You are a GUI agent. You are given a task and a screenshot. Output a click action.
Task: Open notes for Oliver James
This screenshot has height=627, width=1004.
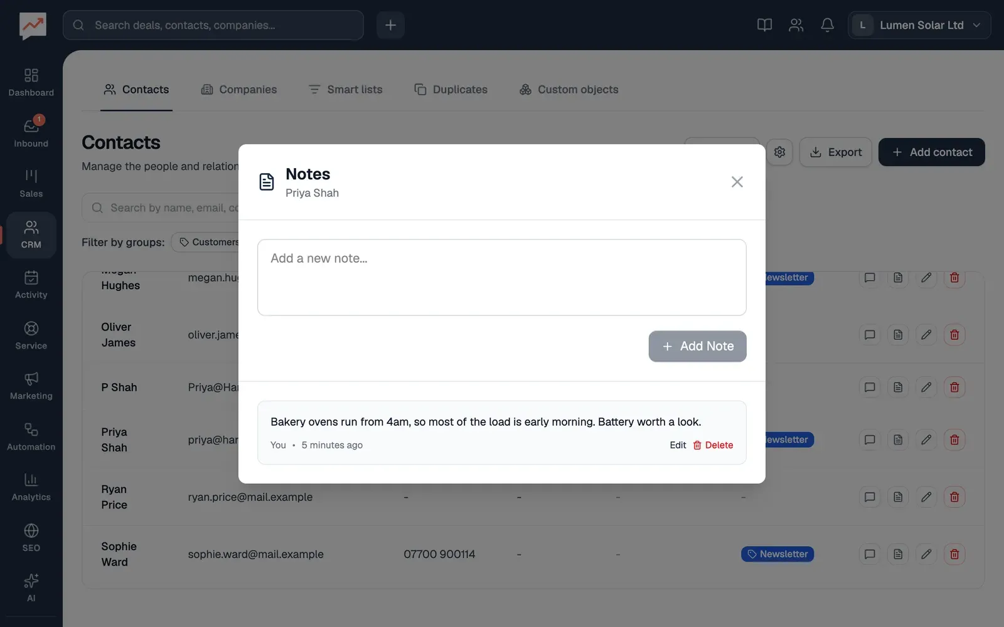[x=898, y=335]
